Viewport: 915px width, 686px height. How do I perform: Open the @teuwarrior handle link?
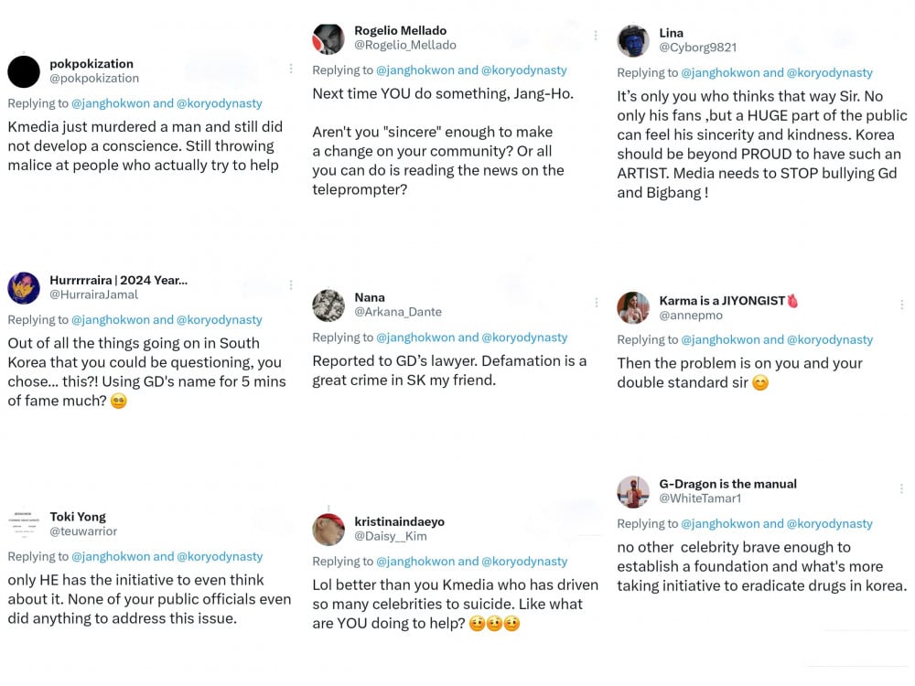pyautogui.click(x=83, y=531)
